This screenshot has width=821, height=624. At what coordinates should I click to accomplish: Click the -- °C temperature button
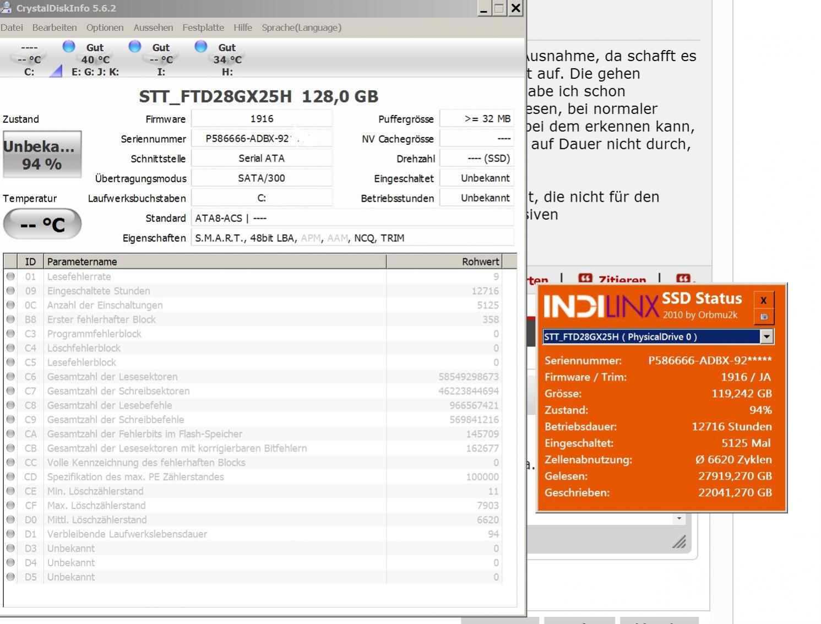coord(42,224)
